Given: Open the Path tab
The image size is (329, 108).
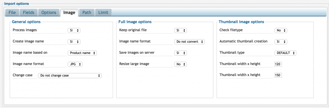Looking at the screenshot, I should click(x=87, y=13).
